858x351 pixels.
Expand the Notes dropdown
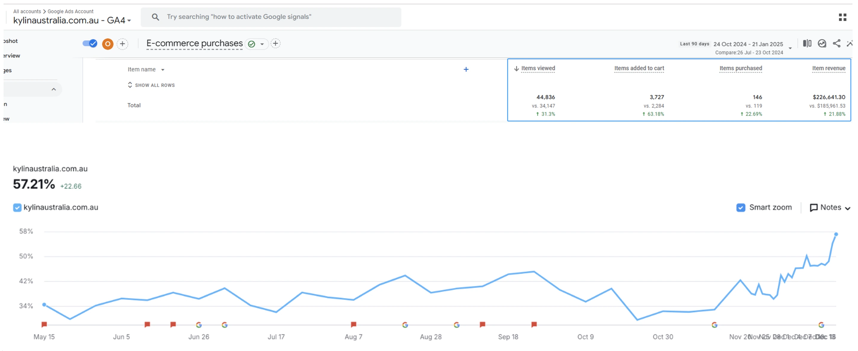[x=847, y=208]
